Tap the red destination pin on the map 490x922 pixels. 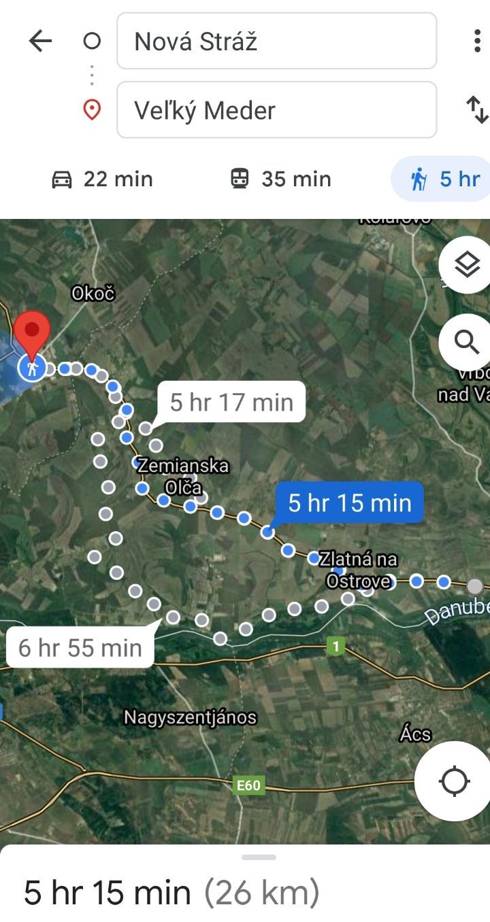pyautogui.click(x=32, y=332)
